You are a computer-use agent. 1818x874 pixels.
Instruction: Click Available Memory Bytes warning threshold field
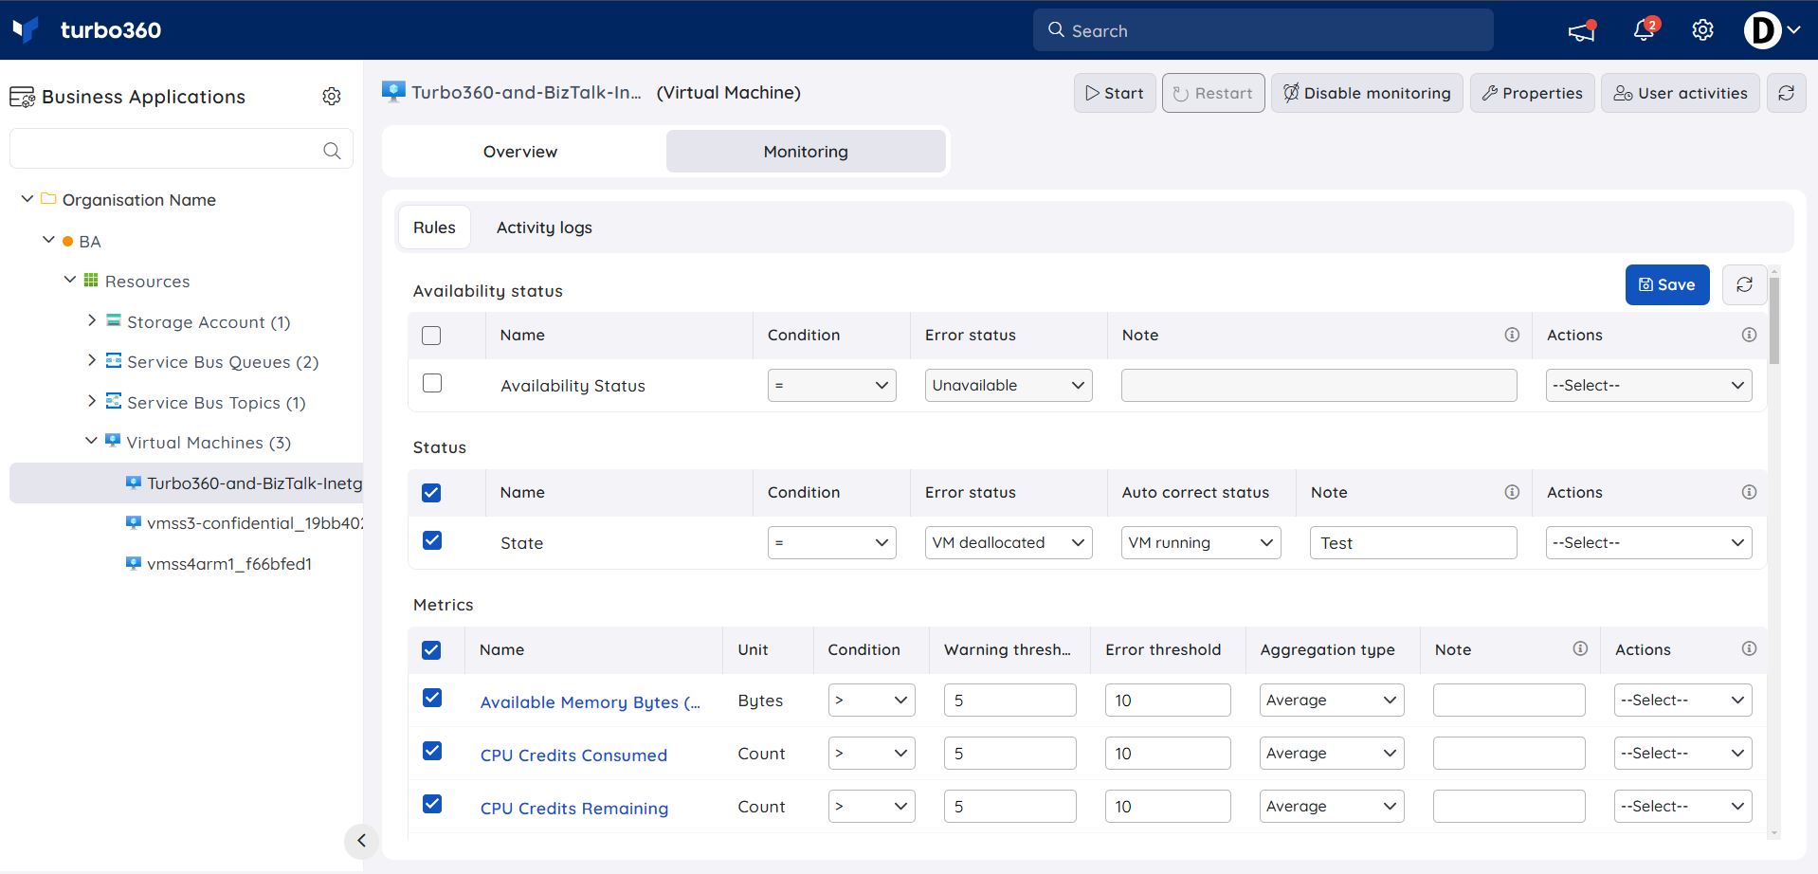coord(1009,700)
